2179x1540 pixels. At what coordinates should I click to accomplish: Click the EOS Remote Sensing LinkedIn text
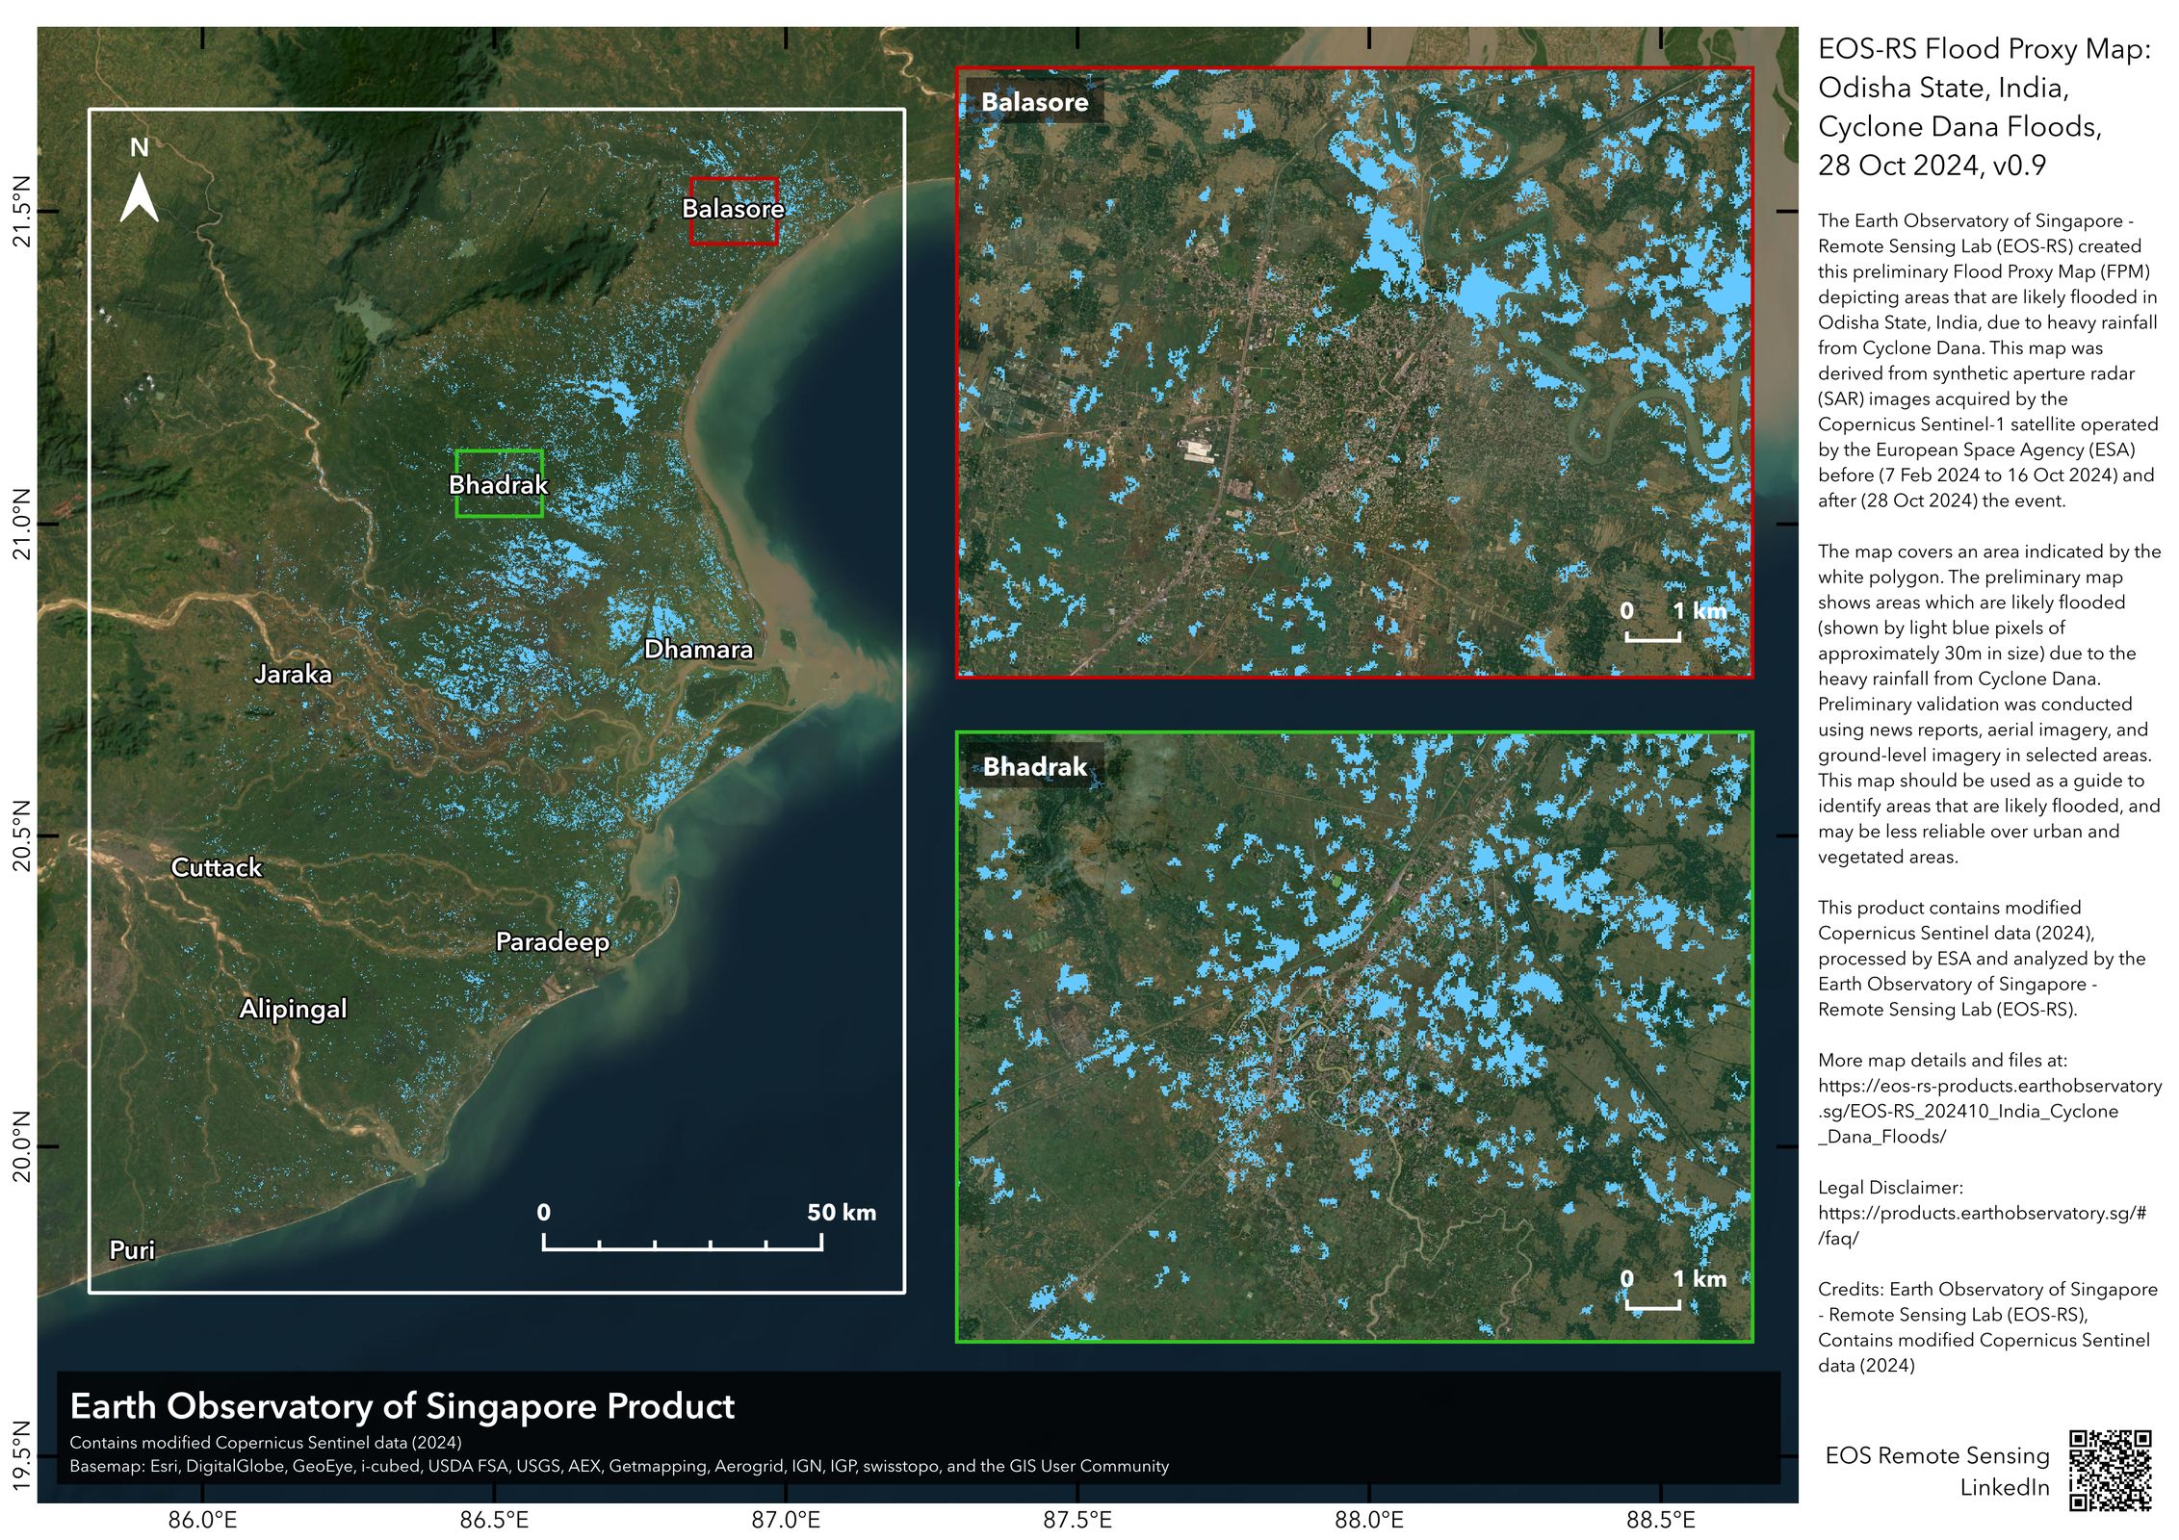click(1936, 1470)
